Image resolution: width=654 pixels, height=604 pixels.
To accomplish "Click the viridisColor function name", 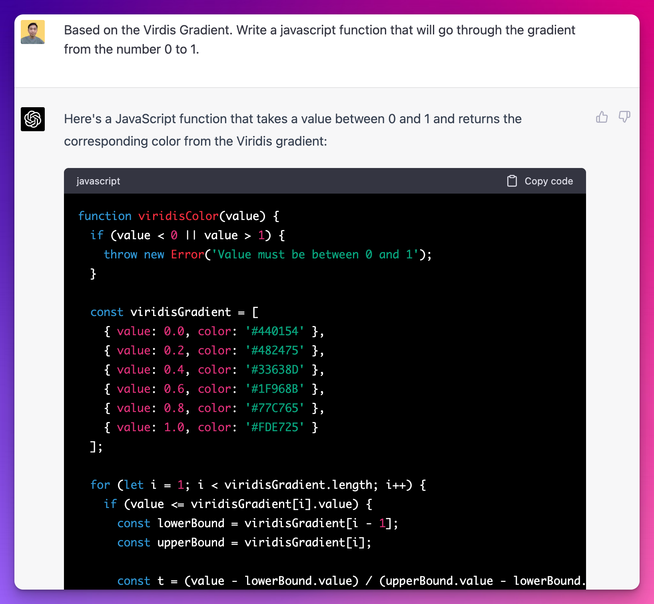I will point(178,216).
